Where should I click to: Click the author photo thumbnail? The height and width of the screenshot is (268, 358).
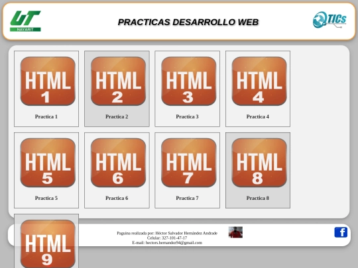pyautogui.click(x=235, y=232)
